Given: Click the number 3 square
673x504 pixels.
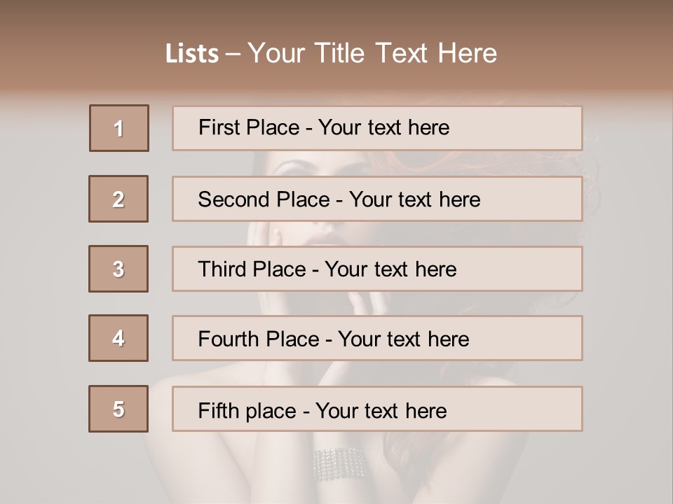Looking at the screenshot, I should [x=118, y=269].
